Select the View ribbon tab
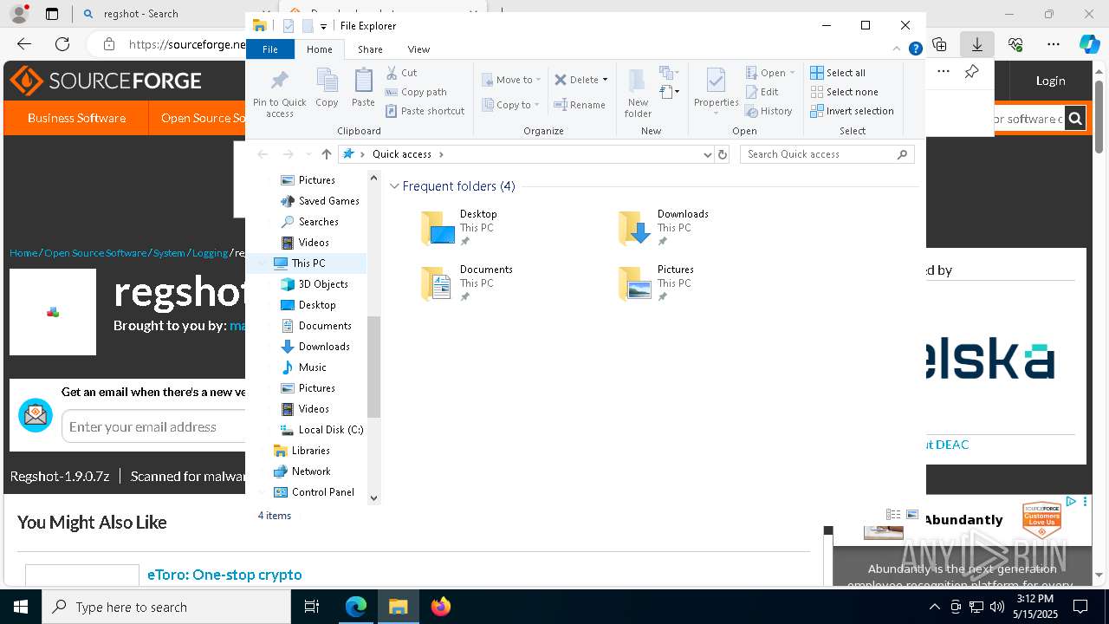Image resolution: width=1109 pixels, height=624 pixels. tap(418, 49)
